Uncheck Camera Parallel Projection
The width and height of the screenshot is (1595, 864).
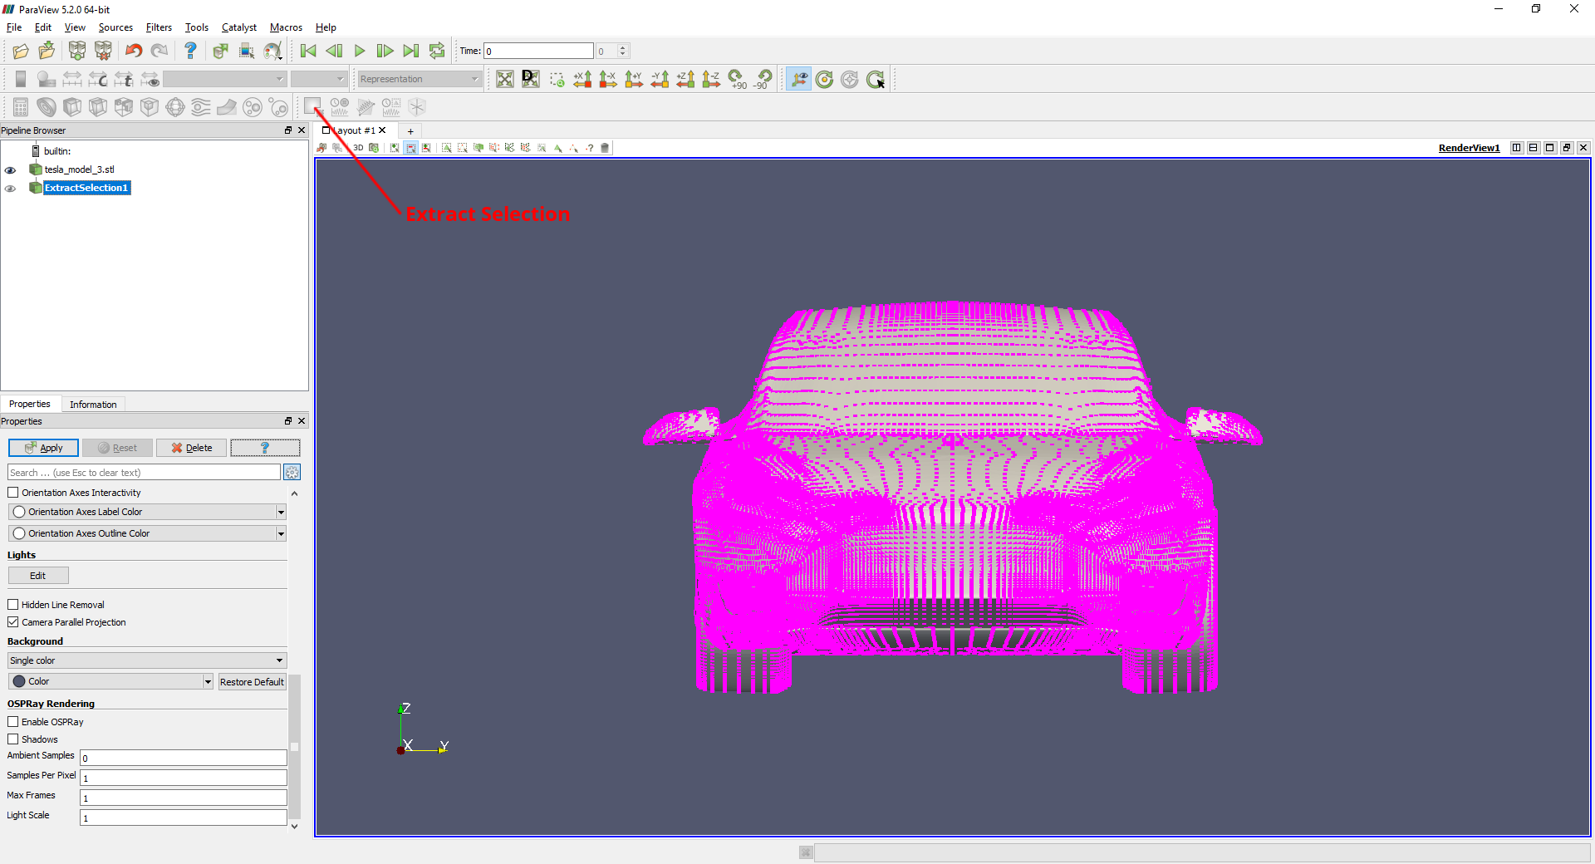[13, 622]
